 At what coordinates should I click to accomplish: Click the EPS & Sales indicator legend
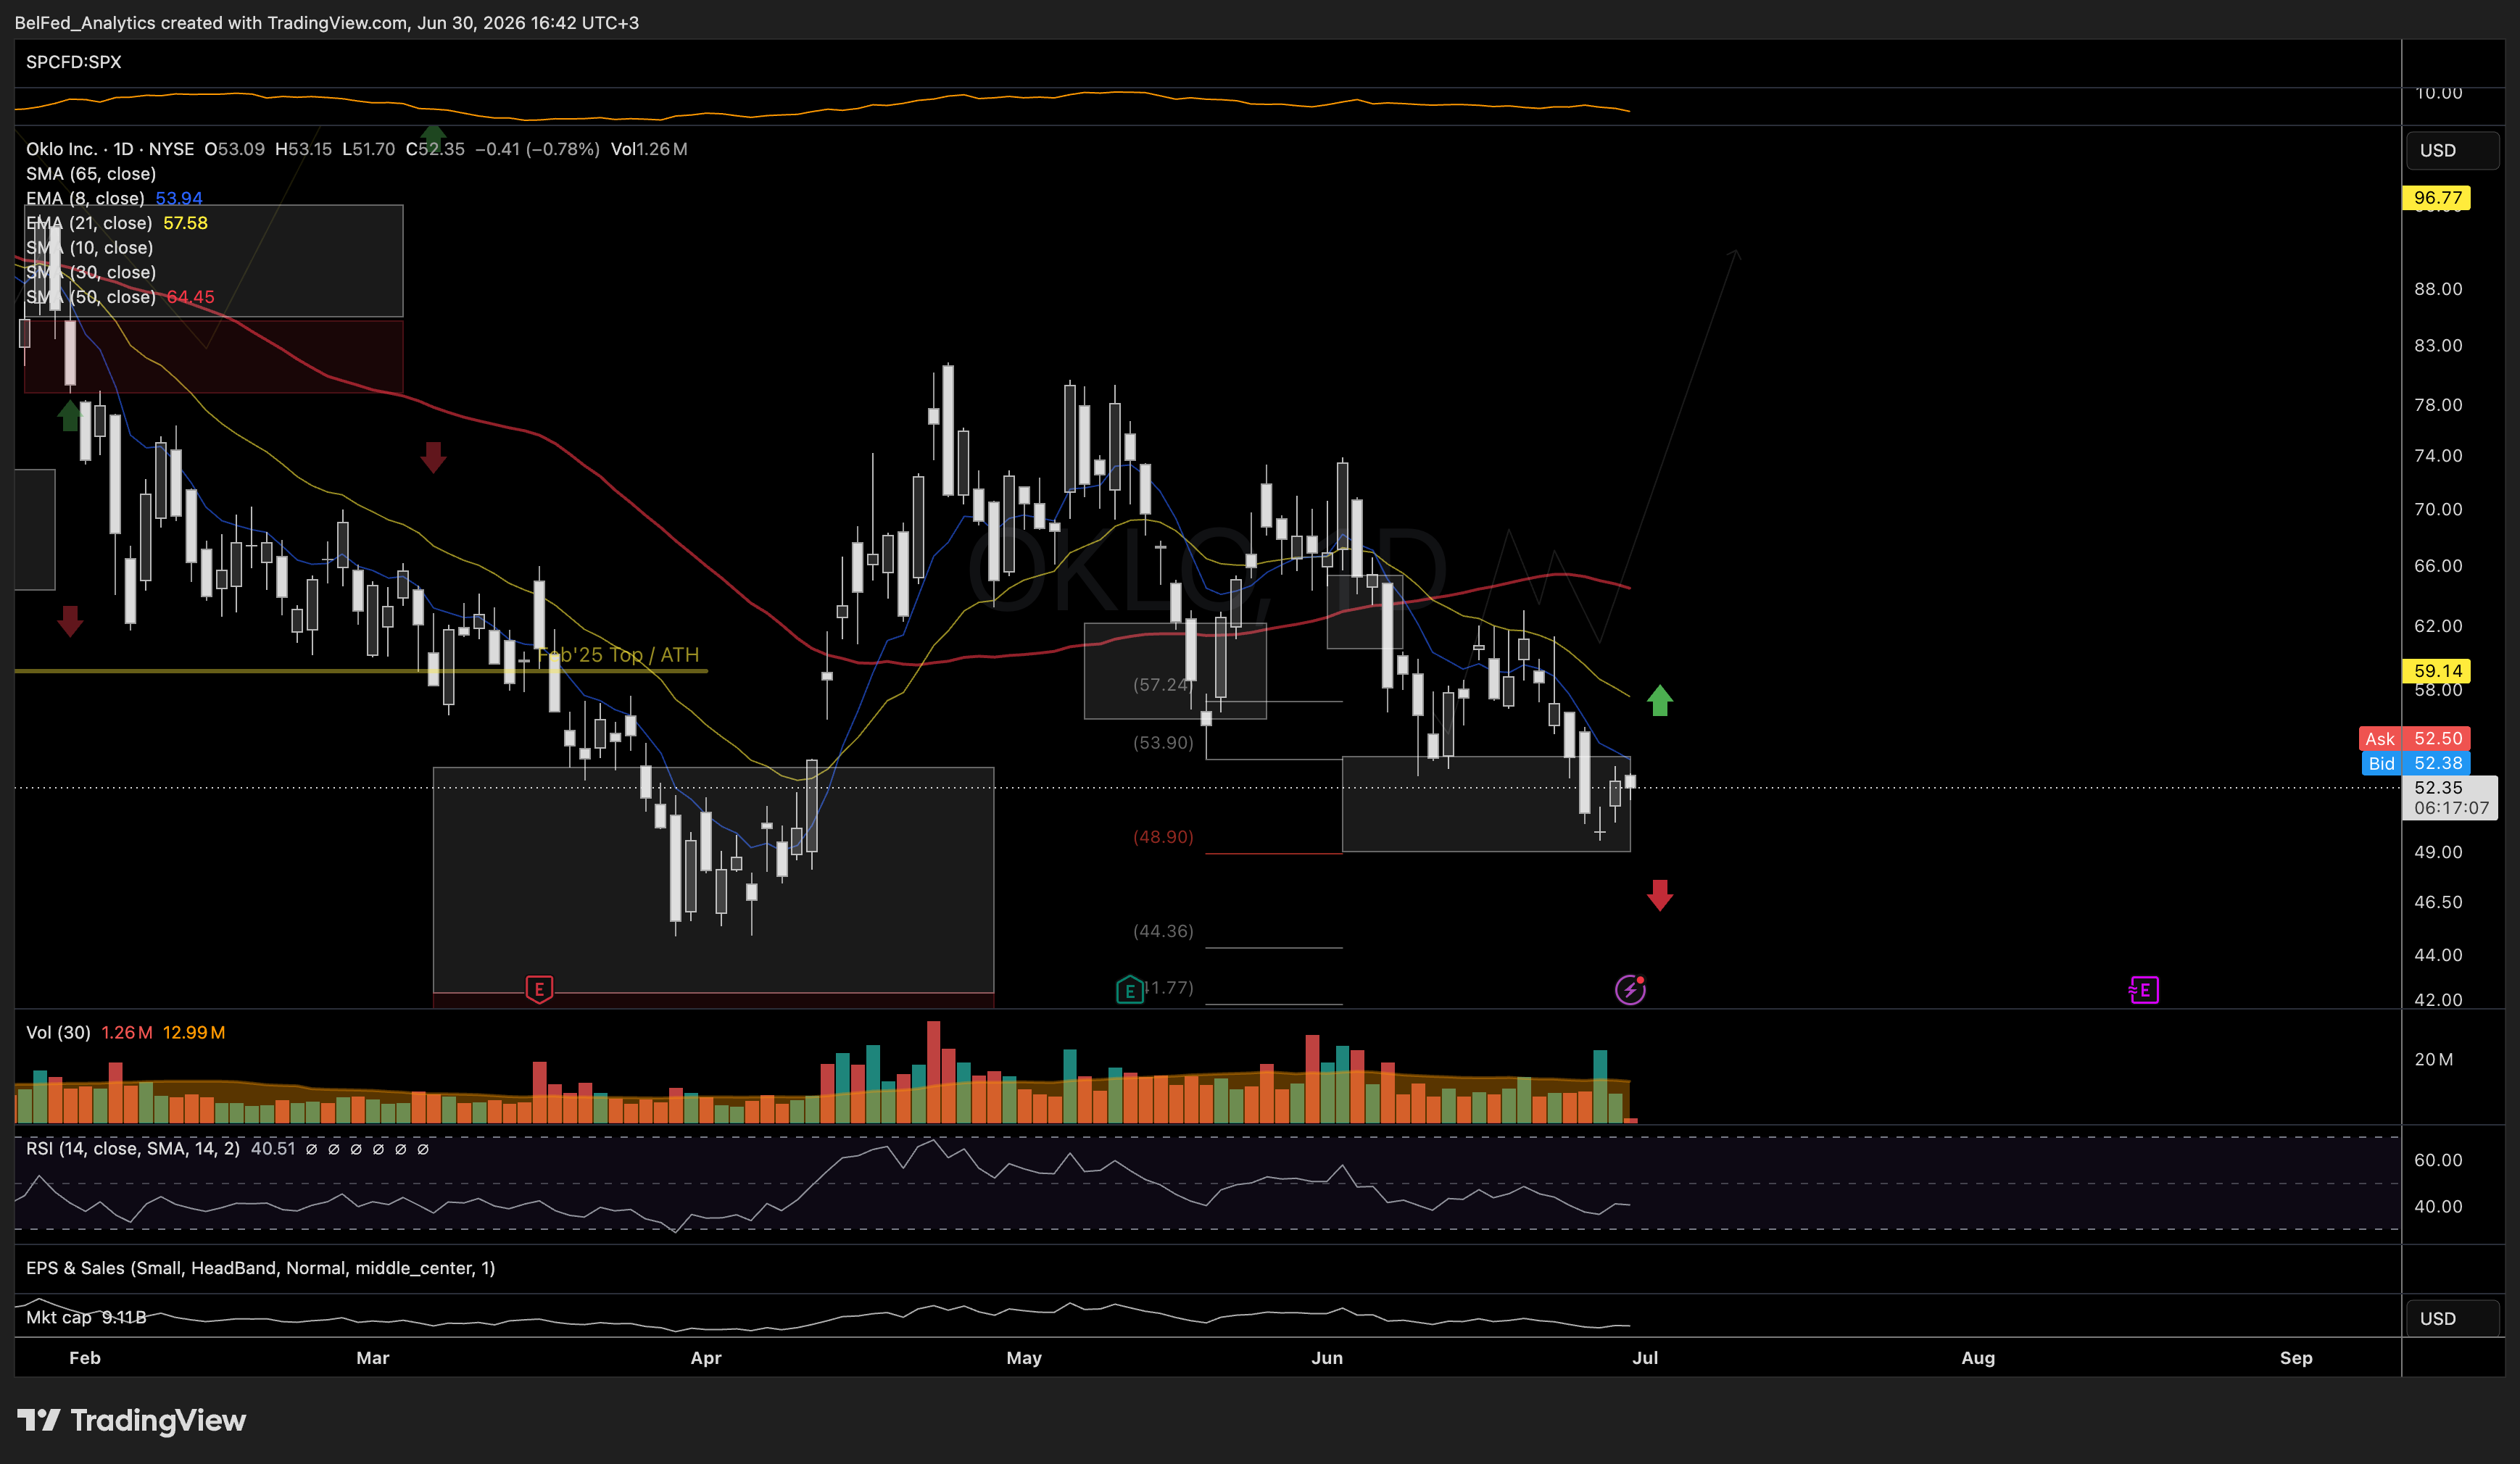261,1268
